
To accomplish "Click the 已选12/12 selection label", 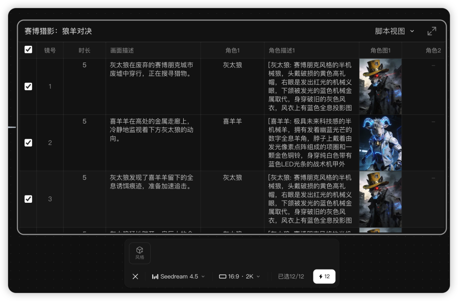I will 291,276.
